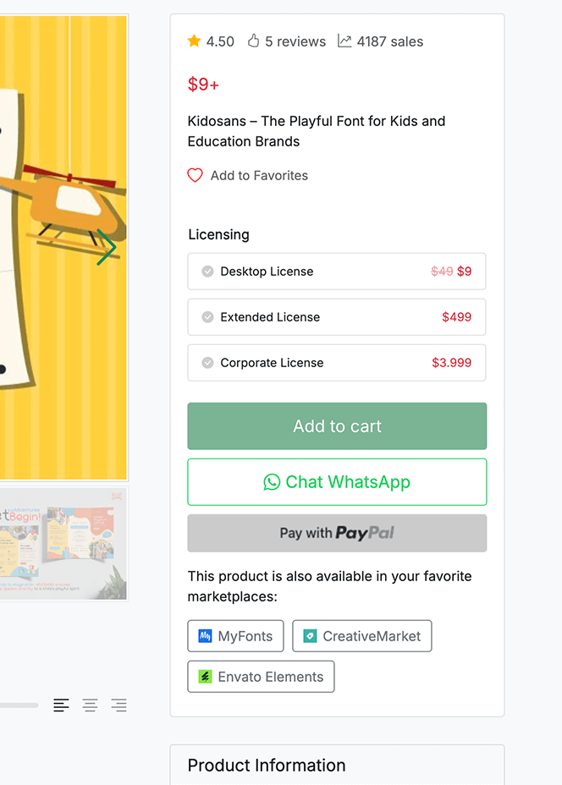Click the WhatsApp logo icon
Image resolution: width=562 pixels, height=785 pixels.
click(x=272, y=482)
